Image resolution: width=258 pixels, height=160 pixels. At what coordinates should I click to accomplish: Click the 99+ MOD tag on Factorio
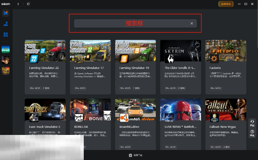point(216,88)
